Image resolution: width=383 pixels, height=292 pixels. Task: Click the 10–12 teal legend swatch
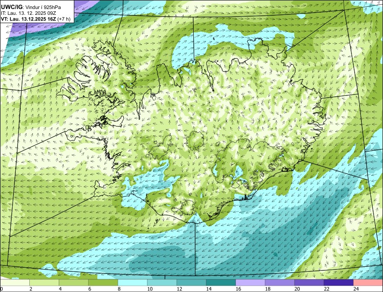point(162,283)
